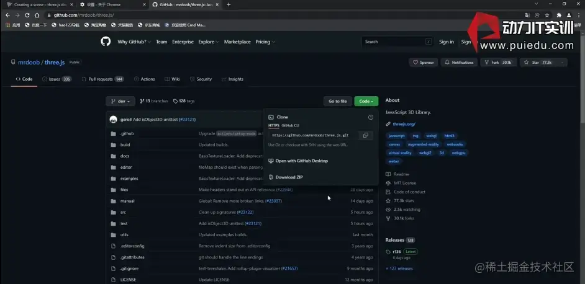Open Chrome home page button
The image size is (585, 284).
coord(37,16)
